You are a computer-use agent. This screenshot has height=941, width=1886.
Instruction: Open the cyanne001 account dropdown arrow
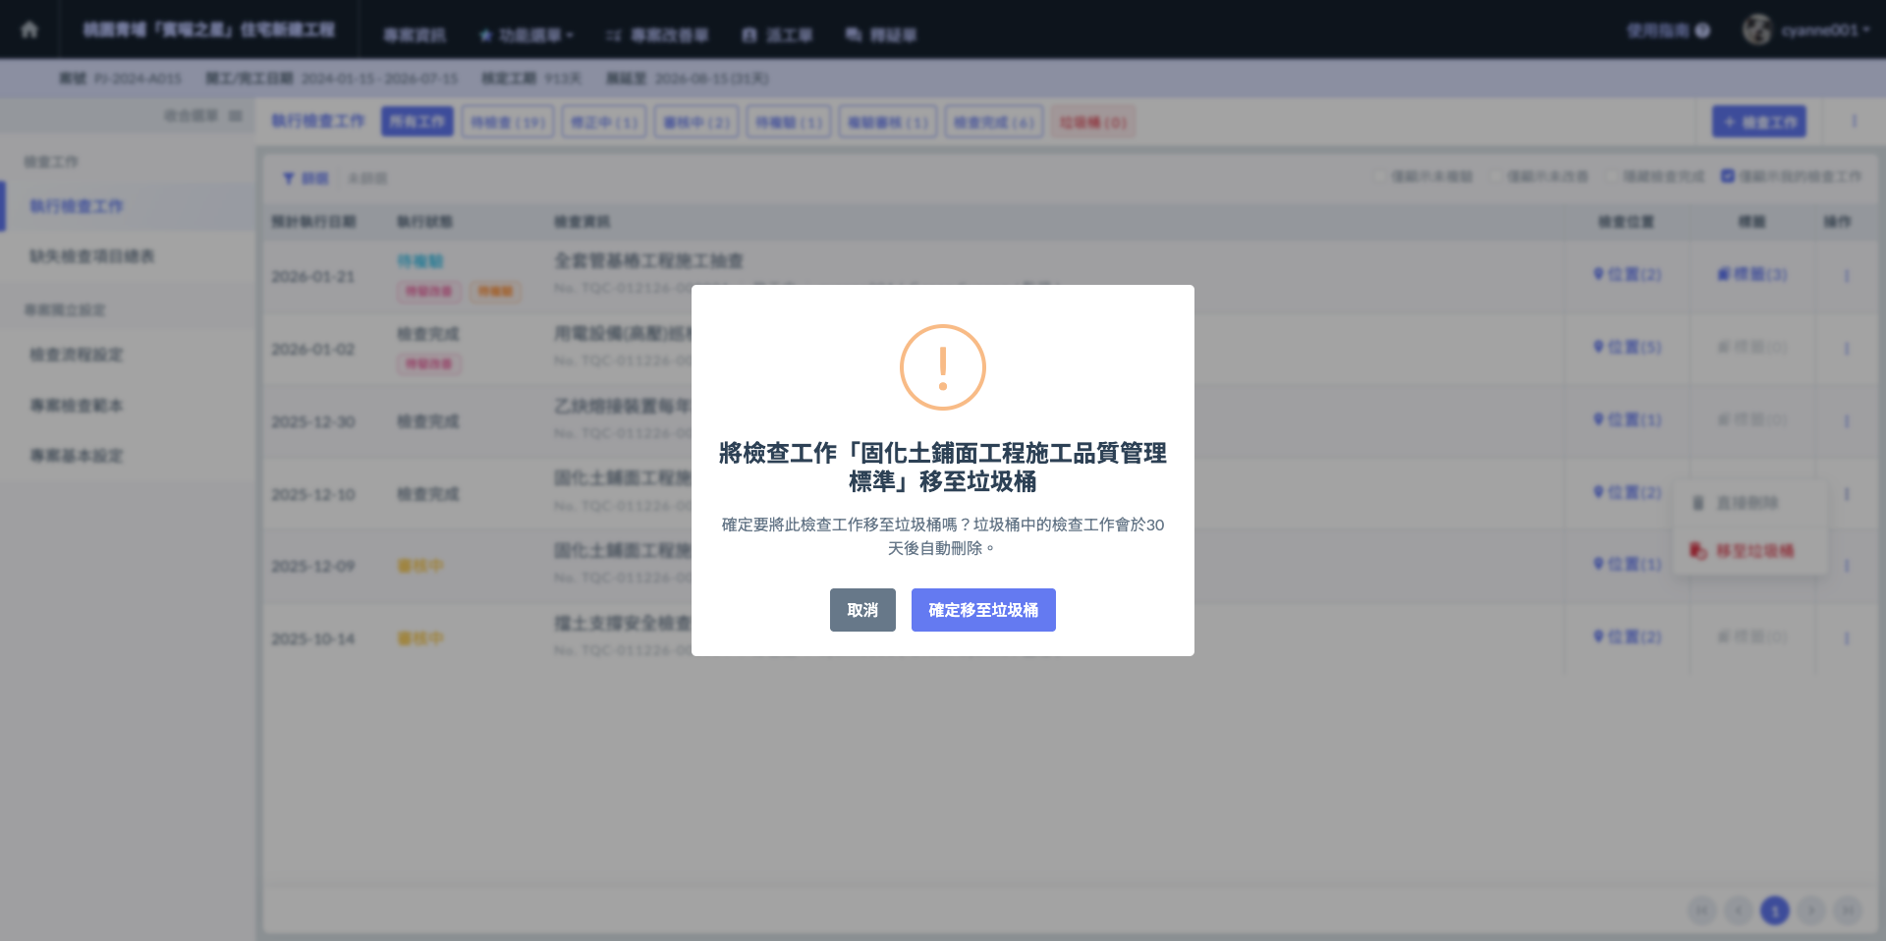tap(1865, 30)
